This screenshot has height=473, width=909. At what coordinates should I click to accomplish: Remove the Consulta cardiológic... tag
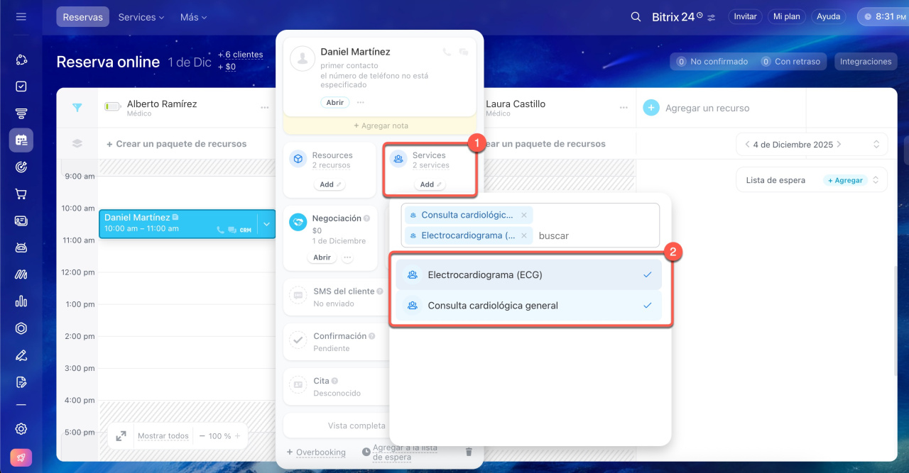click(x=524, y=215)
